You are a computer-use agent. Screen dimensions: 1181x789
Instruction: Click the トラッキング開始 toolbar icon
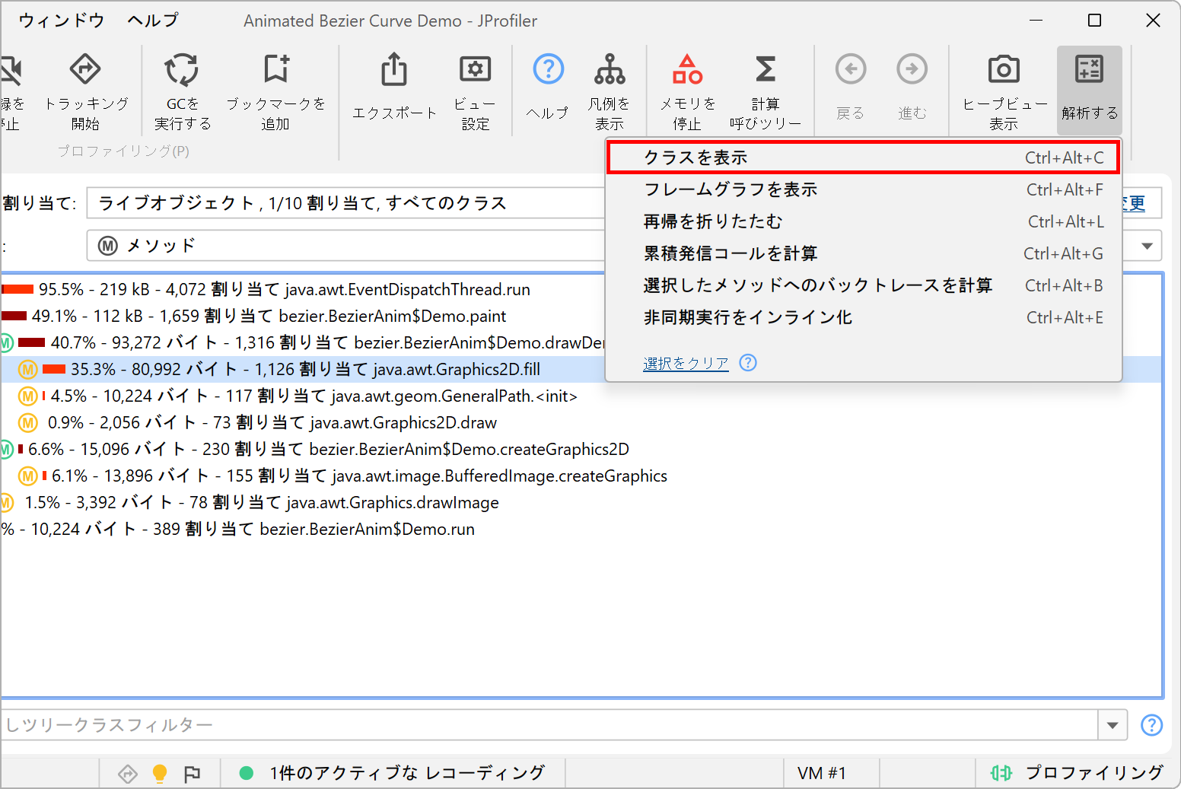[x=85, y=70]
